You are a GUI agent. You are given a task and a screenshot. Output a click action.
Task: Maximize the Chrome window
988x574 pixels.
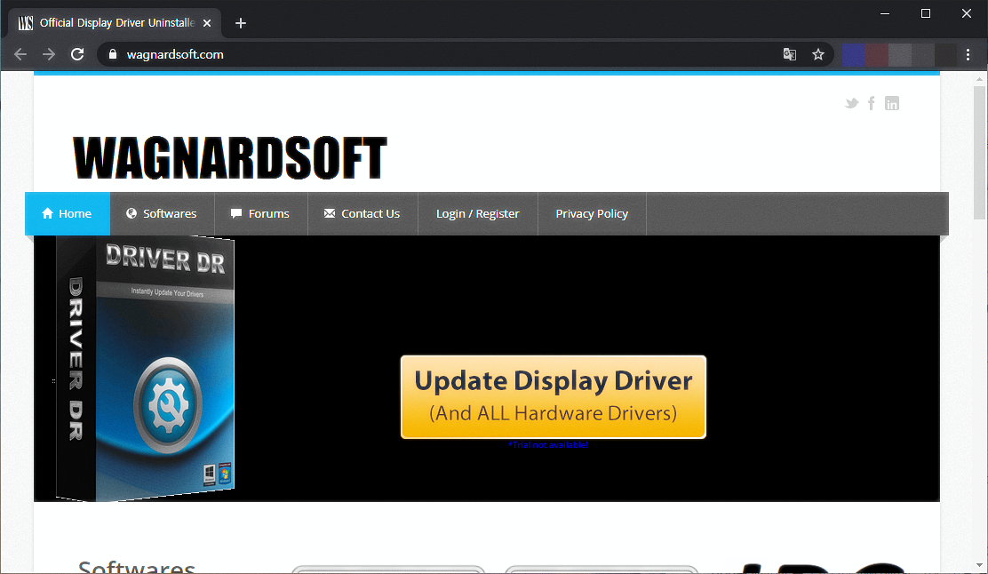point(926,13)
